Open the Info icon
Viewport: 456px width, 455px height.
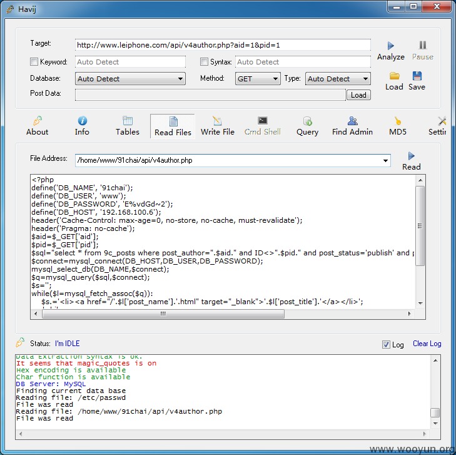pyautogui.click(x=83, y=120)
